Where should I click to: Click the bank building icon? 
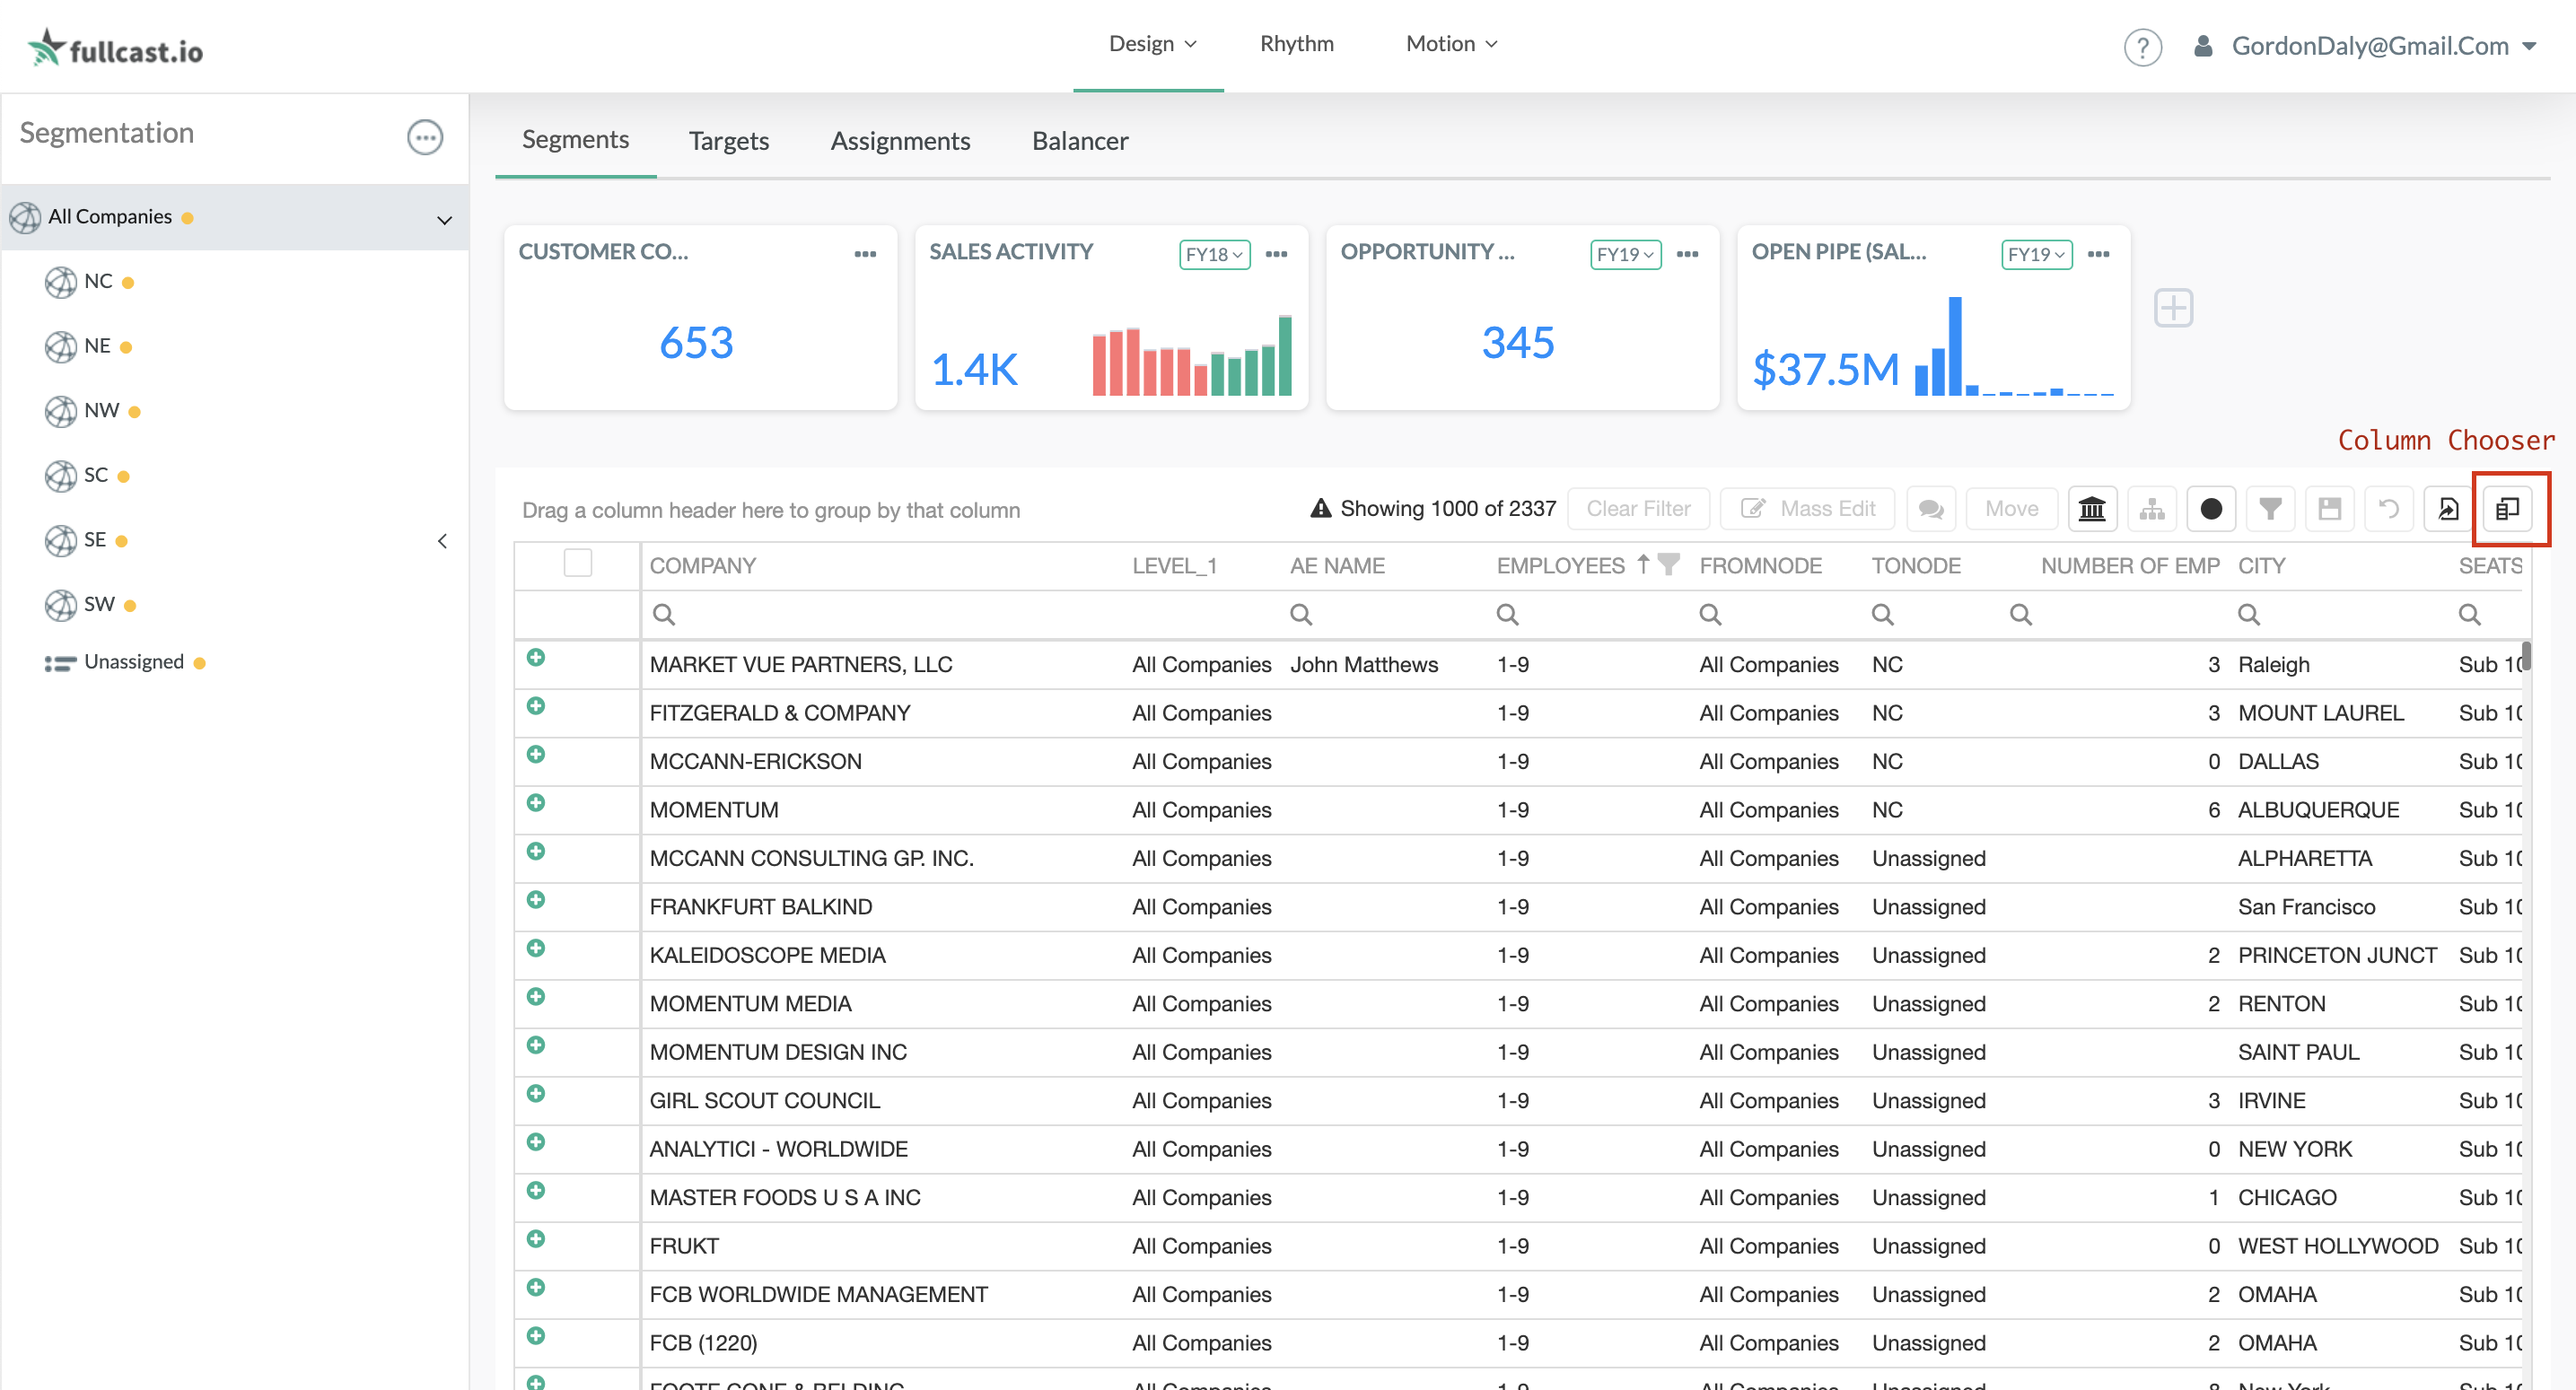[x=2092, y=509]
